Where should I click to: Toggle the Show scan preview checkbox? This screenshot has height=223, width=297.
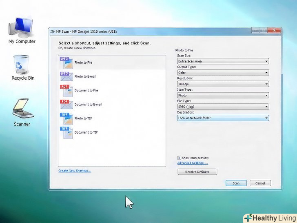179,158
